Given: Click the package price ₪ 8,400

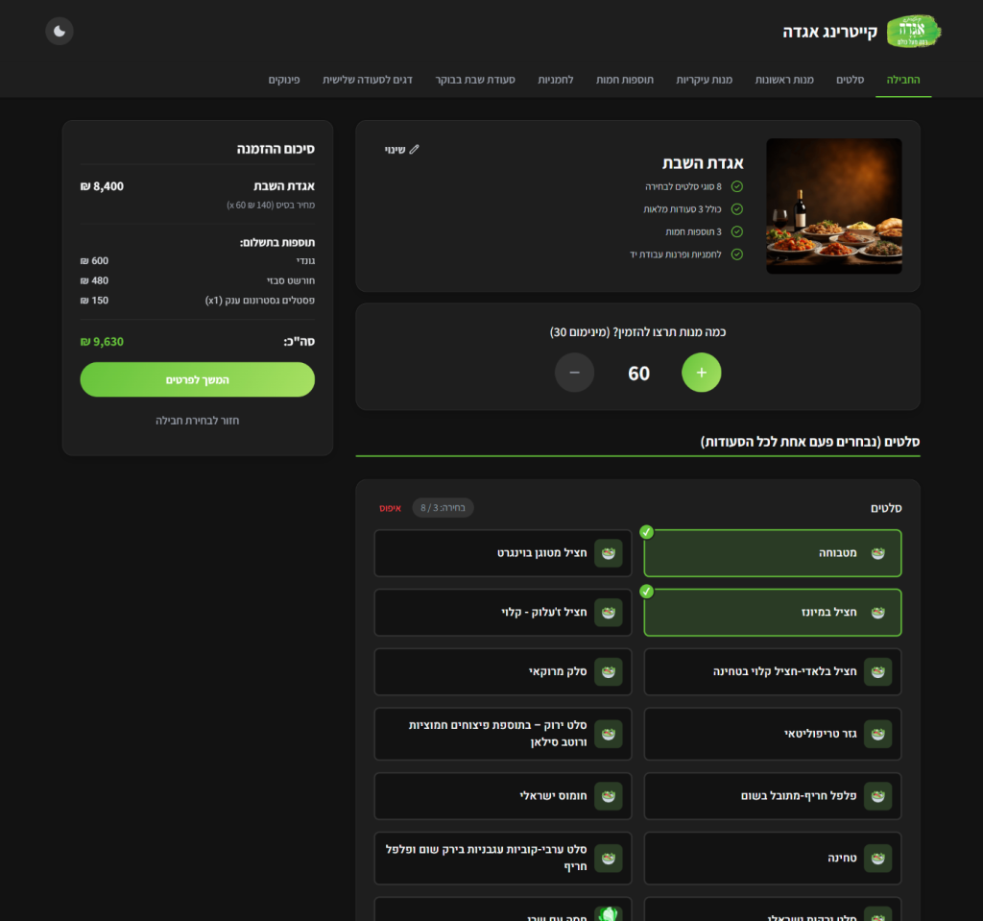Looking at the screenshot, I should tap(102, 186).
